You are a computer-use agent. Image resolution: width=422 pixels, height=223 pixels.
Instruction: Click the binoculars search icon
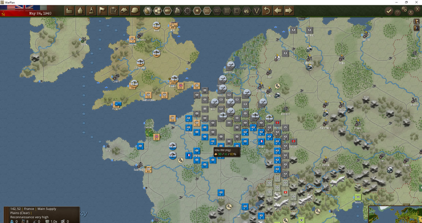[124, 11]
